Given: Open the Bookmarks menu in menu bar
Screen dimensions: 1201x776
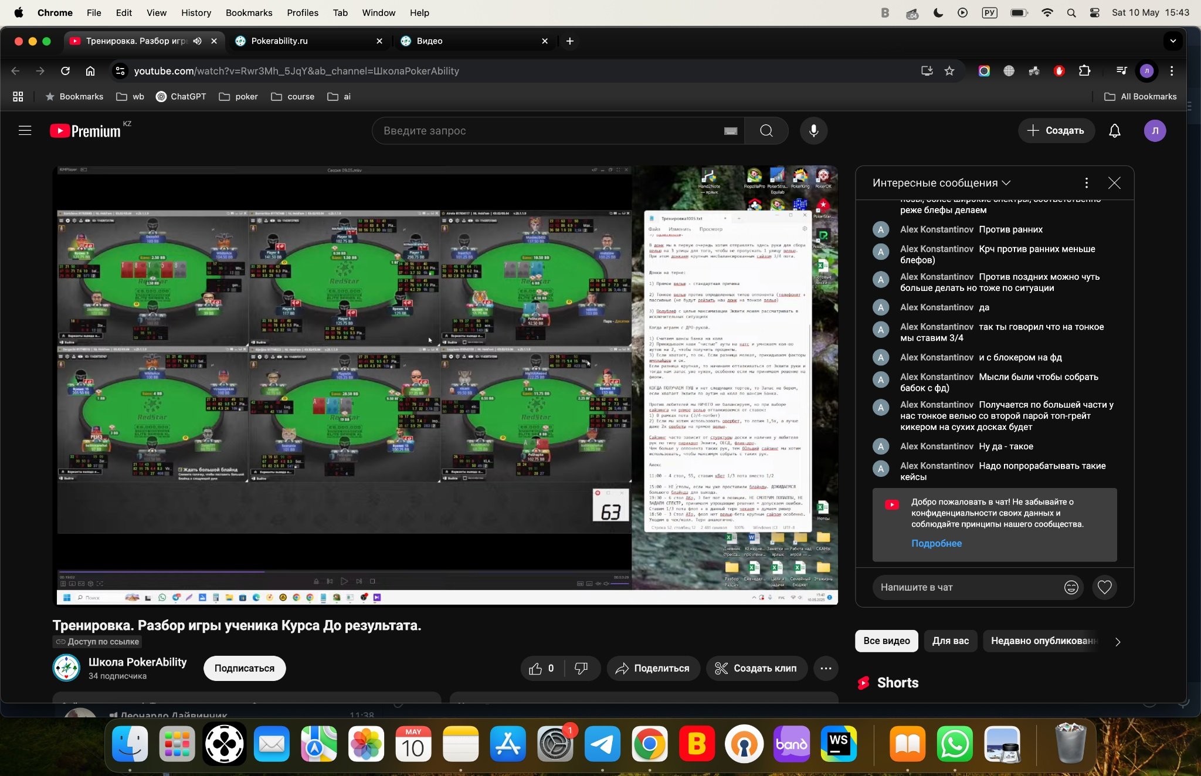Looking at the screenshot, I should (249, 12).
